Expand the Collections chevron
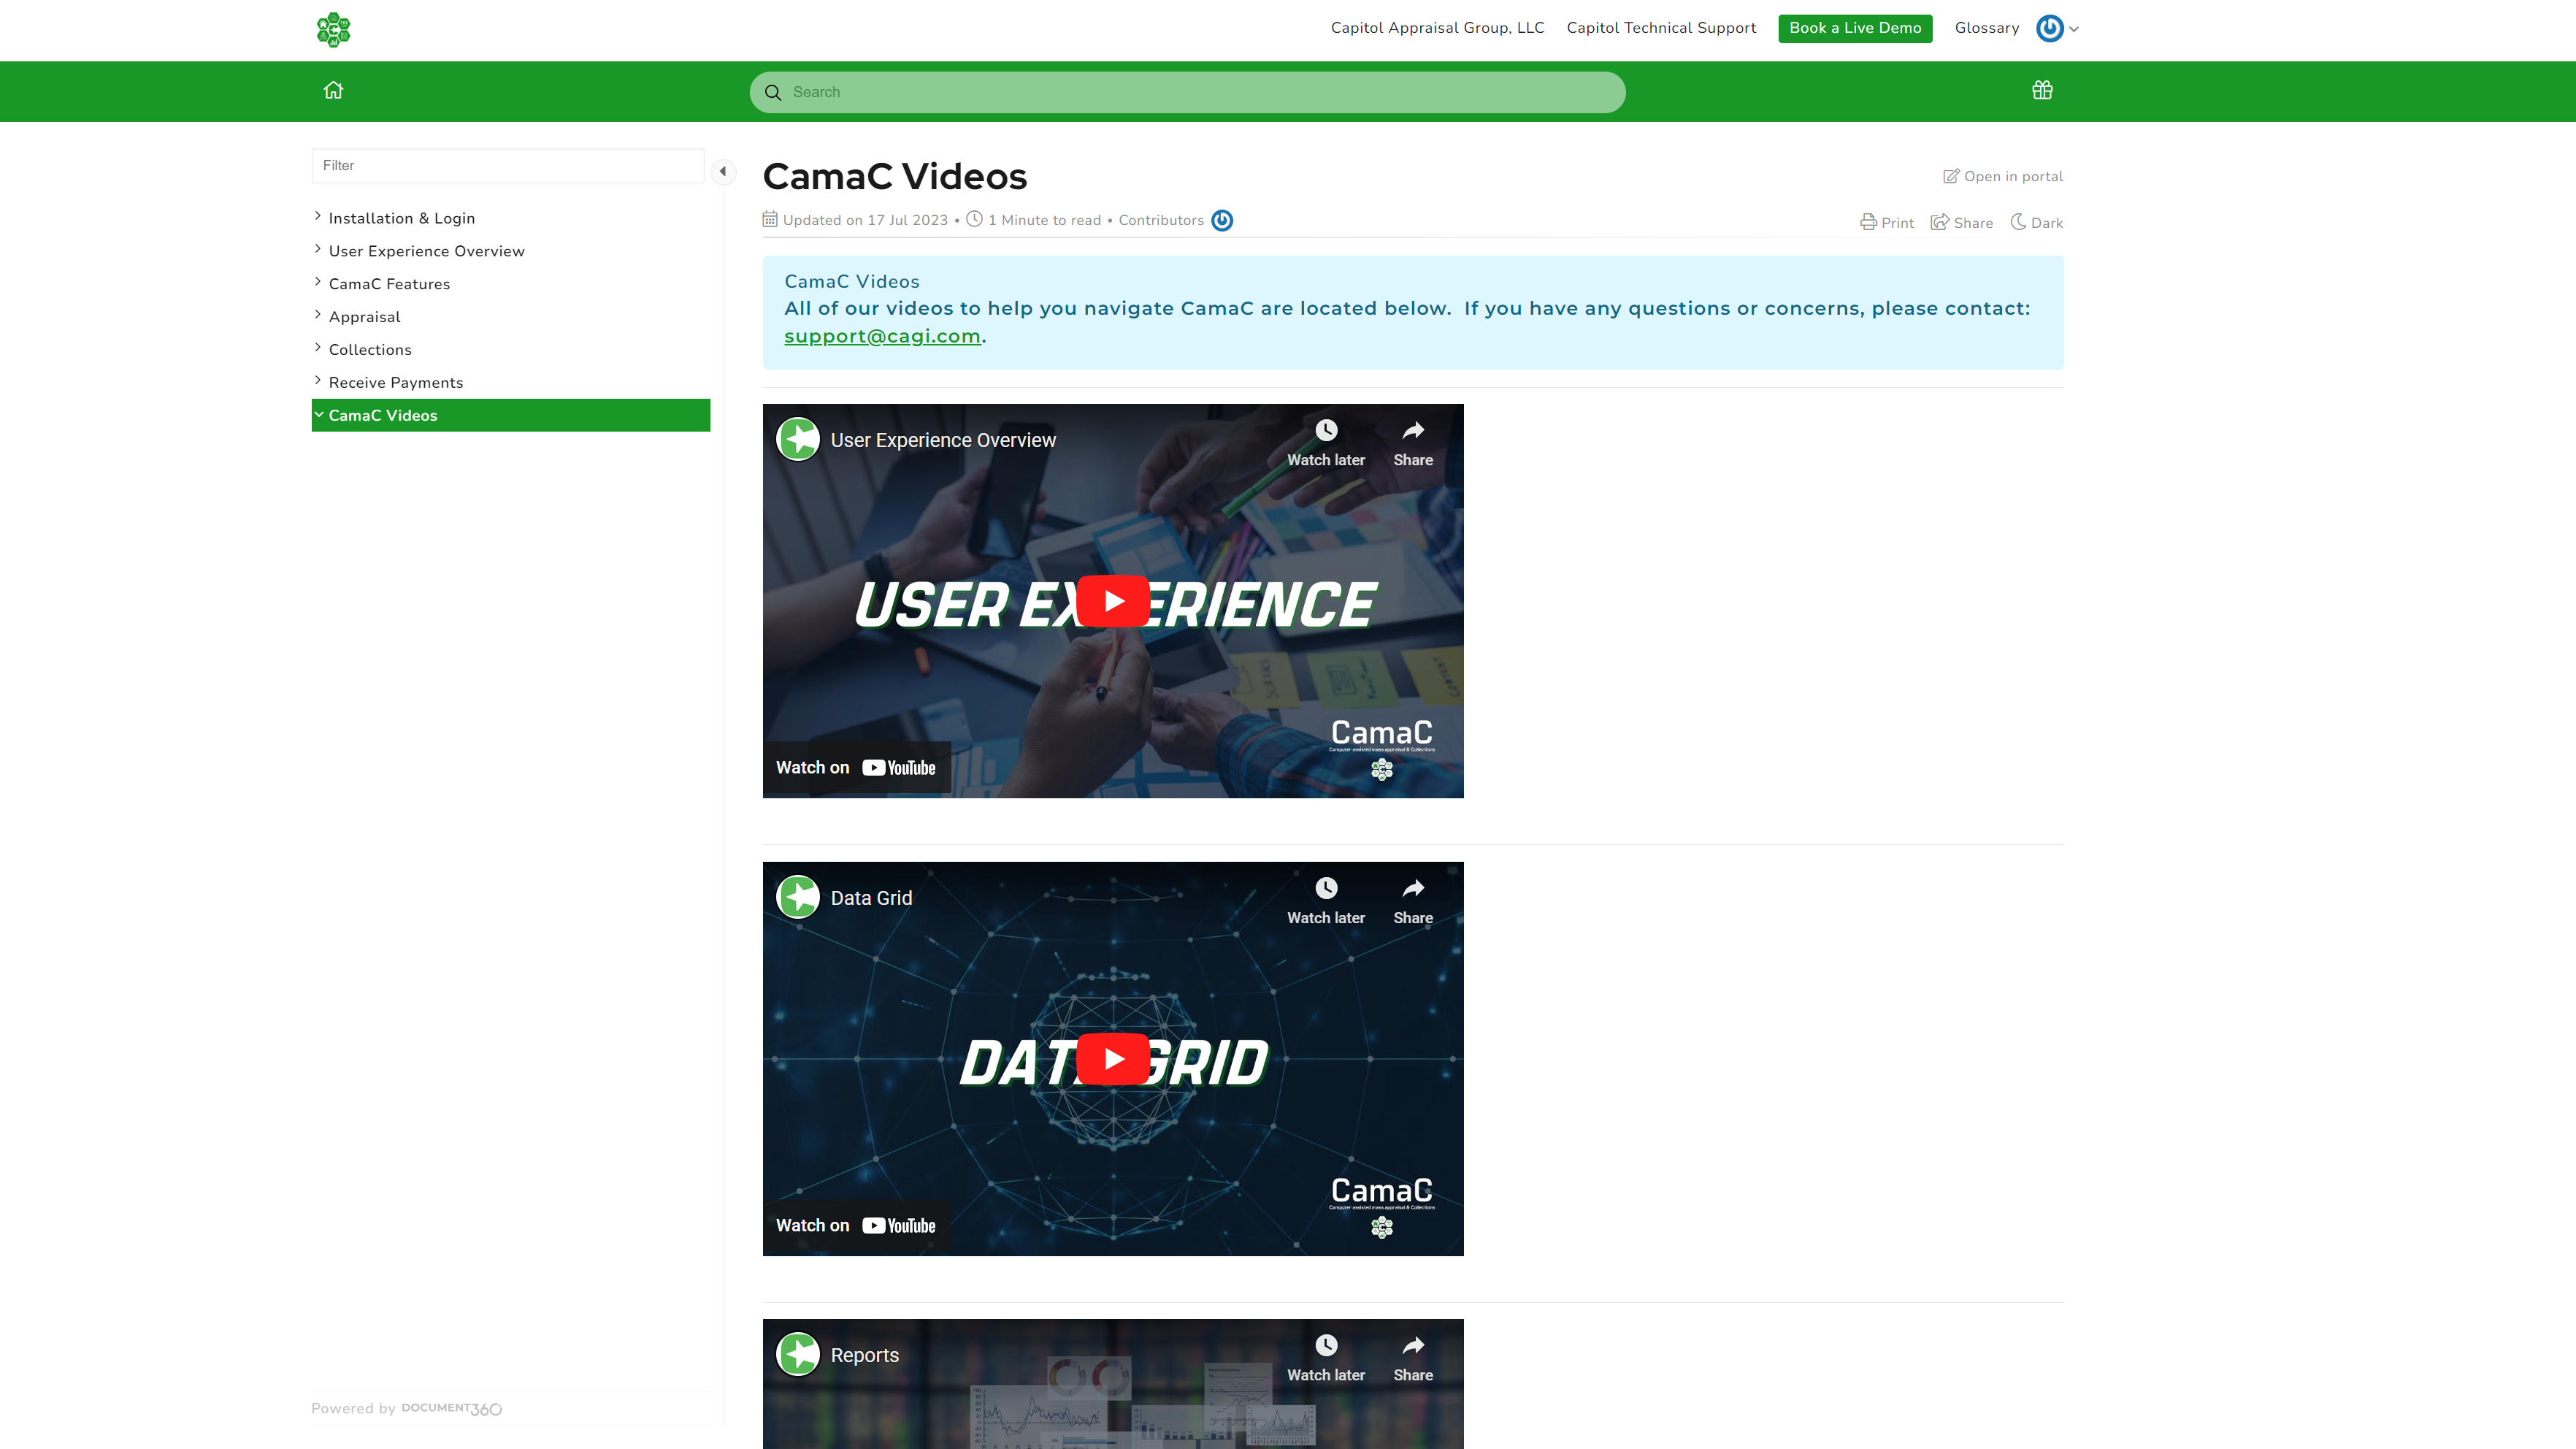The height and width of the screenshot is (1449, 2576). pyautogui.click(x=318, y=348)
